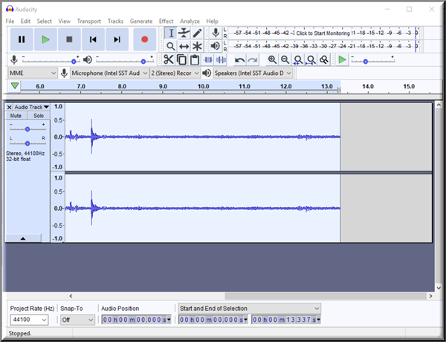Solo the Audio Track
446x342 pixels.
click(38, 116)
